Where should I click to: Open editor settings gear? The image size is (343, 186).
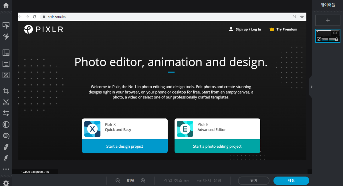point(6,183)
